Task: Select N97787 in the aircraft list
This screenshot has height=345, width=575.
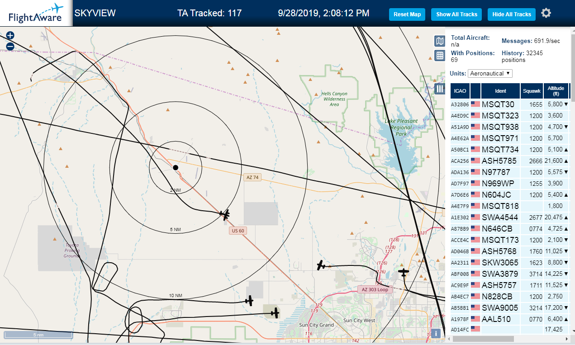Action: click(x=496, y=172)
